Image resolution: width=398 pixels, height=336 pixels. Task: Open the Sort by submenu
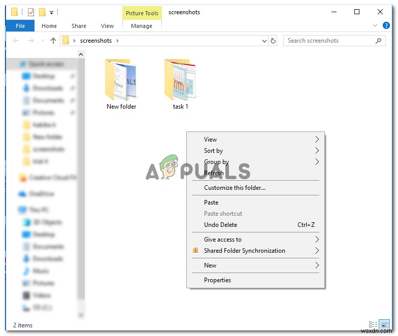click(255, 150)
